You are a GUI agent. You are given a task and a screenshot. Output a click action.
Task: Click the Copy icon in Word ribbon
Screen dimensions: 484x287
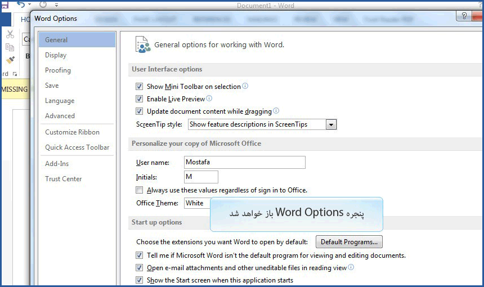point(10,47)
